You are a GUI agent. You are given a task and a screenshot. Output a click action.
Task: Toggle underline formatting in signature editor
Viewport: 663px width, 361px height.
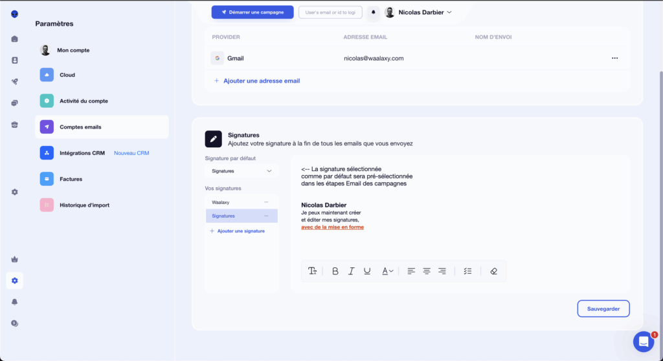[367, 271]
